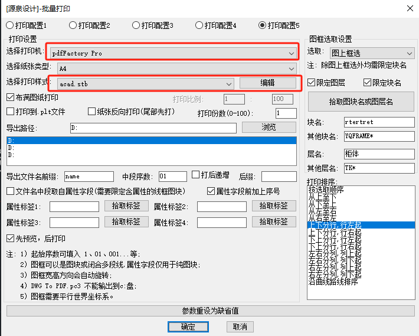Click the 其他层名 field containing TK*
419x336 pixels.
pyautogui.click(x=379, y=168)
